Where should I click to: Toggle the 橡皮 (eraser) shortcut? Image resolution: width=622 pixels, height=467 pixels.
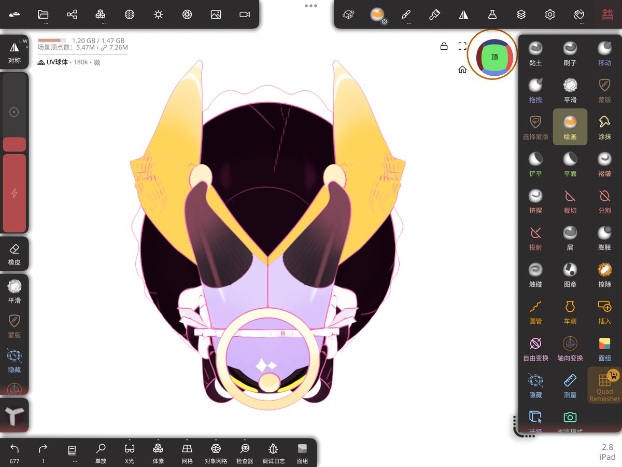pyautogui.click(x=15, y=254)
